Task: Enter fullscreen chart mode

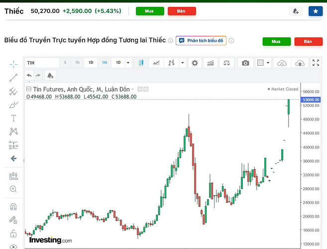Action: 316,63
